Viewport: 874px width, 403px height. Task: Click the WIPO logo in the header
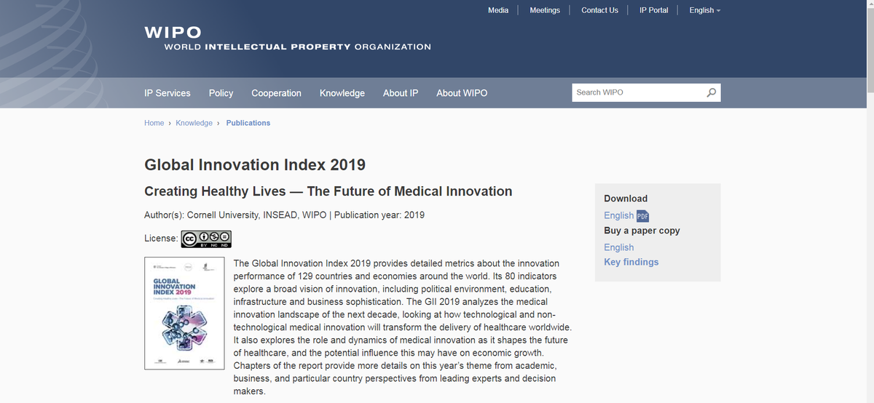coord(288,39)
